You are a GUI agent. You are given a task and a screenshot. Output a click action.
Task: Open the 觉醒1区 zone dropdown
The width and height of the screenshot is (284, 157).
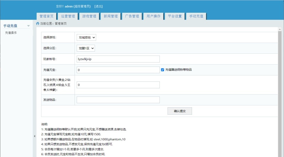coord(86,48)
